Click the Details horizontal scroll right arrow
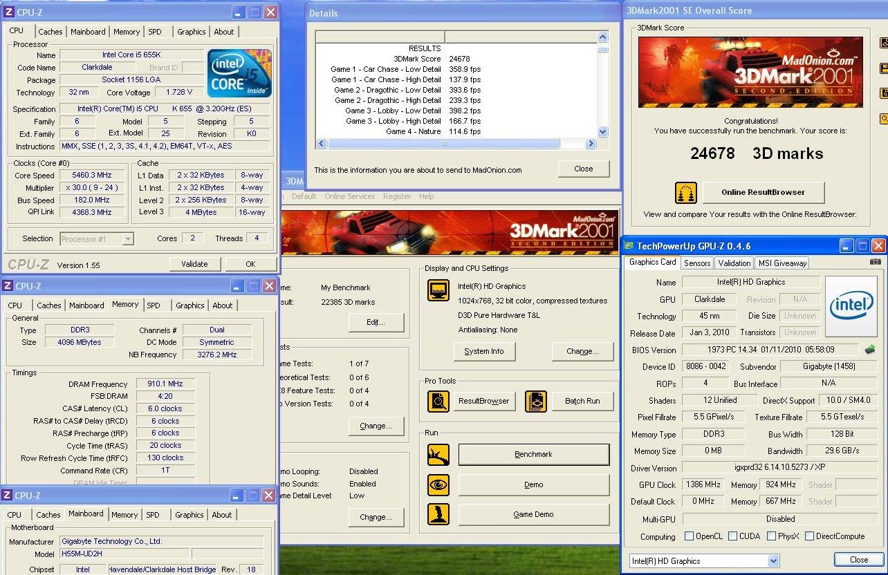888x575 pixels. click(x=590, y=144)
